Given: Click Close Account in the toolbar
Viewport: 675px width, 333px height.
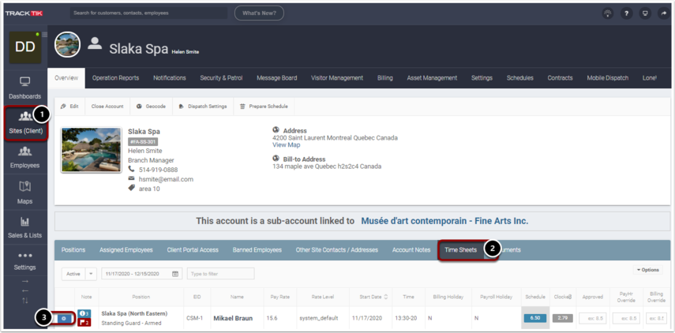Looking at the screenshot, I should pyautogui.click(x=107, y=107).
